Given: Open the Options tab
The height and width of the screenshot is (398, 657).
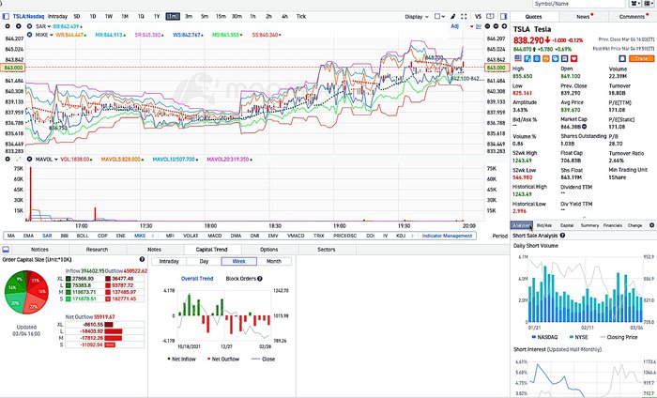Looking at the screenshot, I should tap(269, 250).
